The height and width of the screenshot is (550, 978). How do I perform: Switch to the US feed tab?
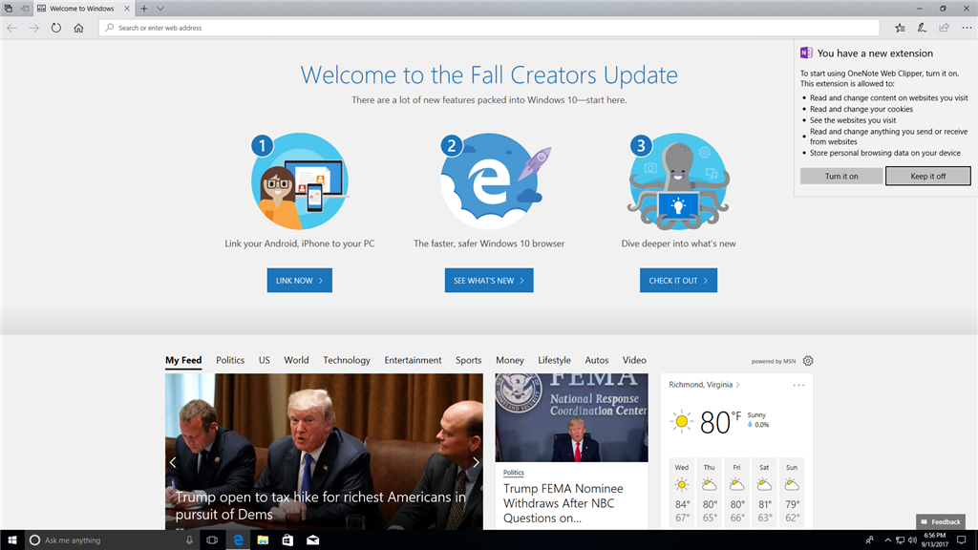[x=265, y=360]
